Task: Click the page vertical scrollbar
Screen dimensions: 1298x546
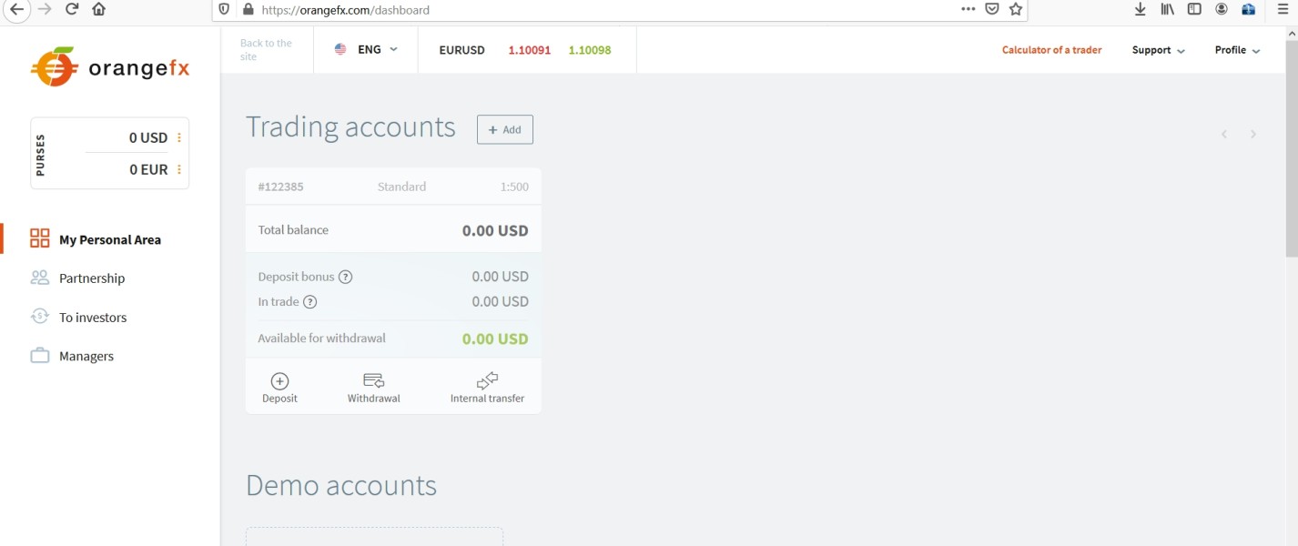Action: pos(1292,149)
